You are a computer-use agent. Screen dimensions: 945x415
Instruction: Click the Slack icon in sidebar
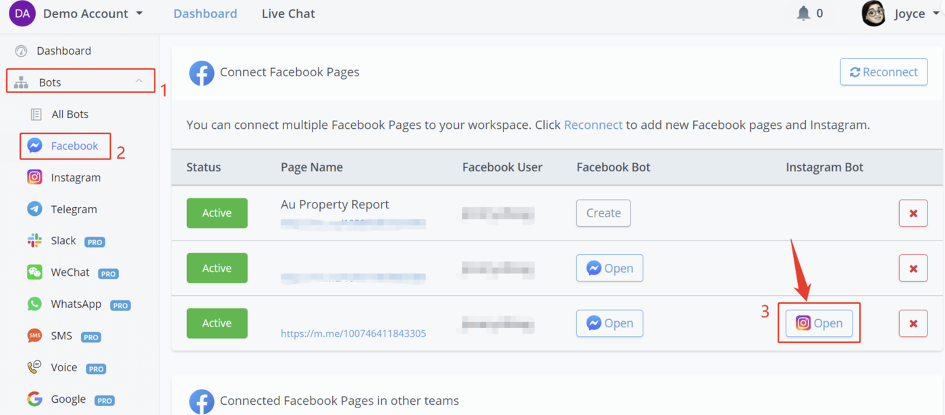tap(34, 241)
